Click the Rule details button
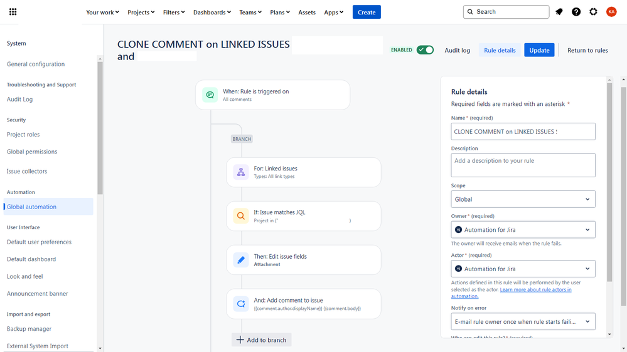627x352 pixels. 500,50
